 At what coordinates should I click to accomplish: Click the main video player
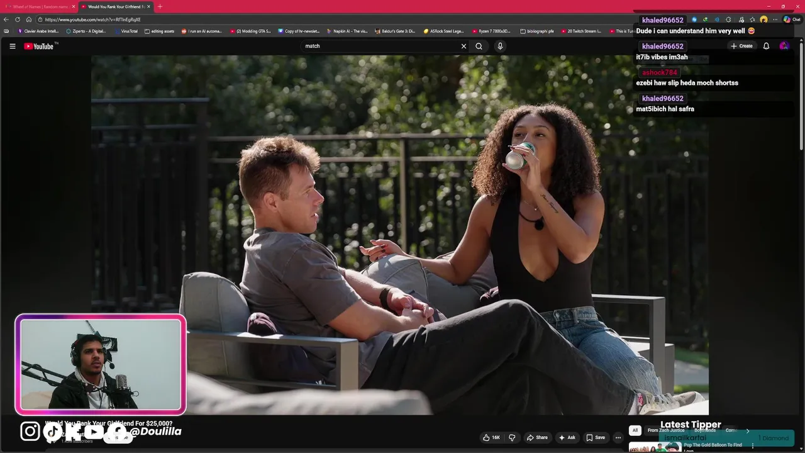tap(400, 235)
